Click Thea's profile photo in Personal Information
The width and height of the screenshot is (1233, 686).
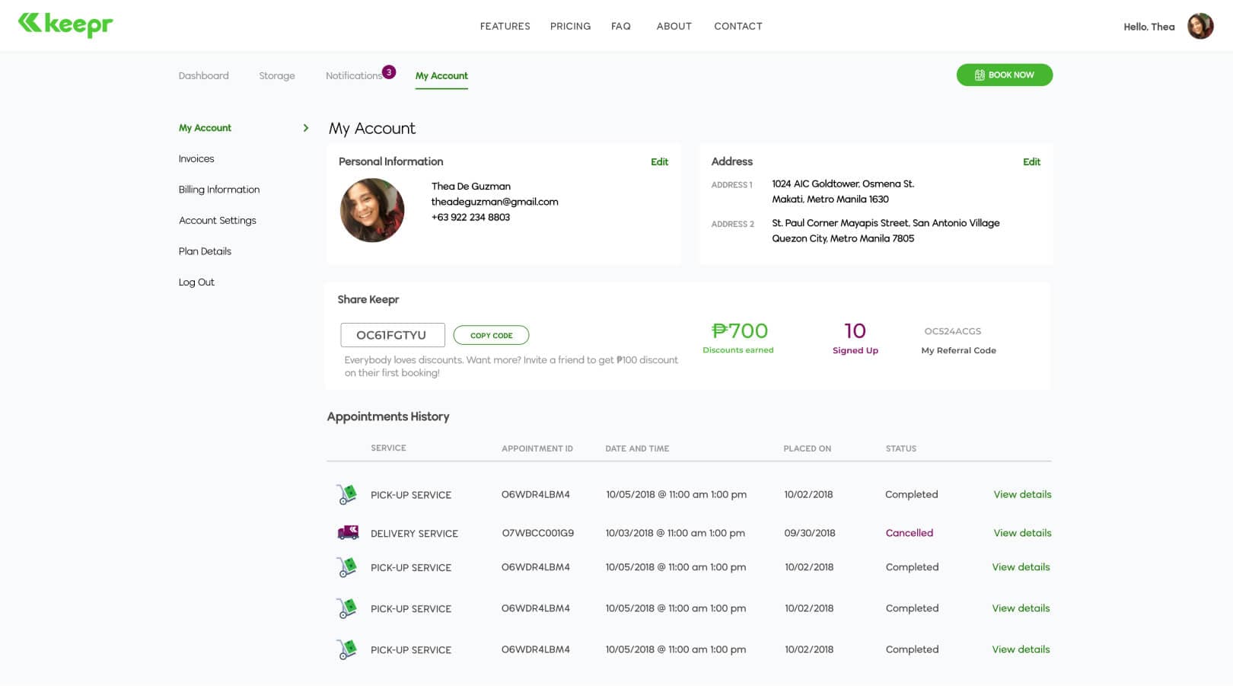372,210
